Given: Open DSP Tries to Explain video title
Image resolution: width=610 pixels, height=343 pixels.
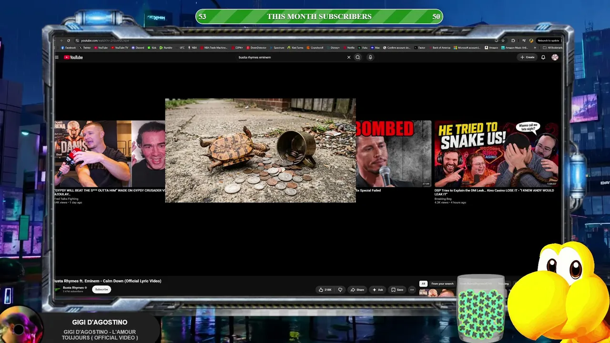Looking at the screenshot, I should coord(494,192).
